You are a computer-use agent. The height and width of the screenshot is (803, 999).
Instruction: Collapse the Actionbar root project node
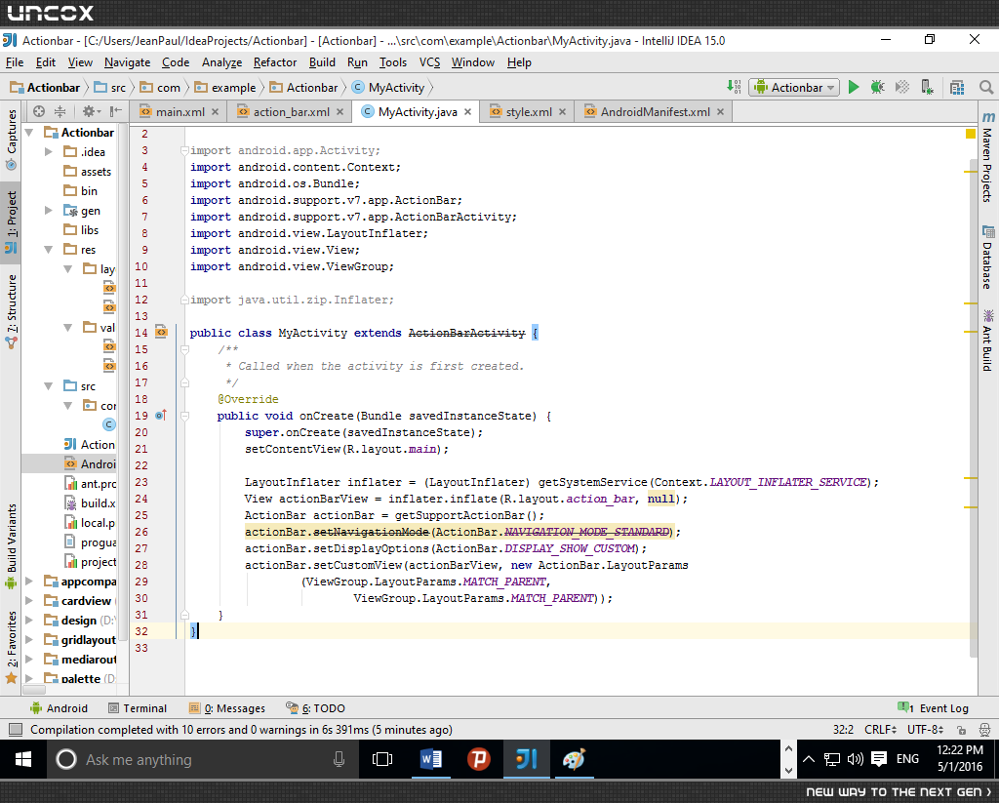[x=28, y=133]
